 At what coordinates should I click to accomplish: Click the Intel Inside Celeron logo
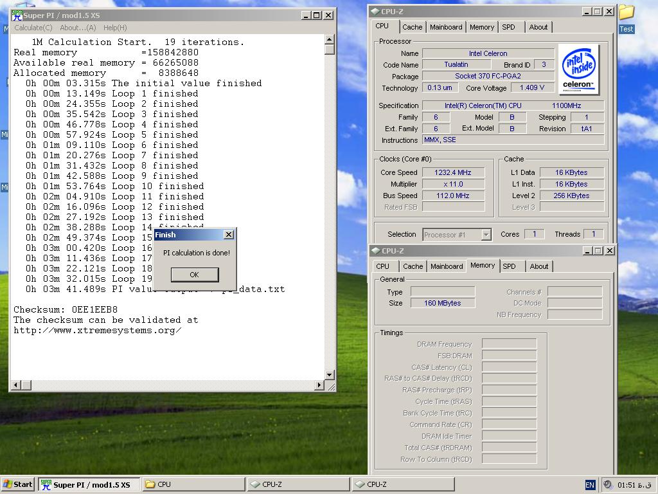coord(579,69)
